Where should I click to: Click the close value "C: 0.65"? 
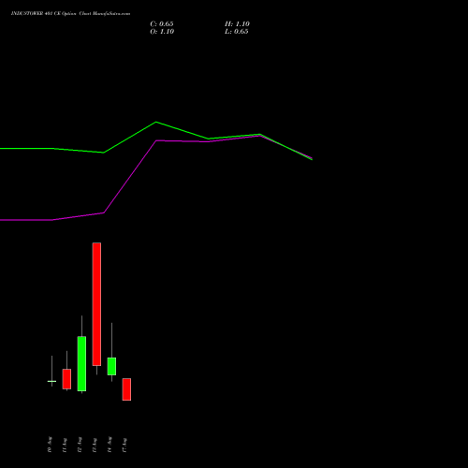pyautogui.click(x=162, y=24)
